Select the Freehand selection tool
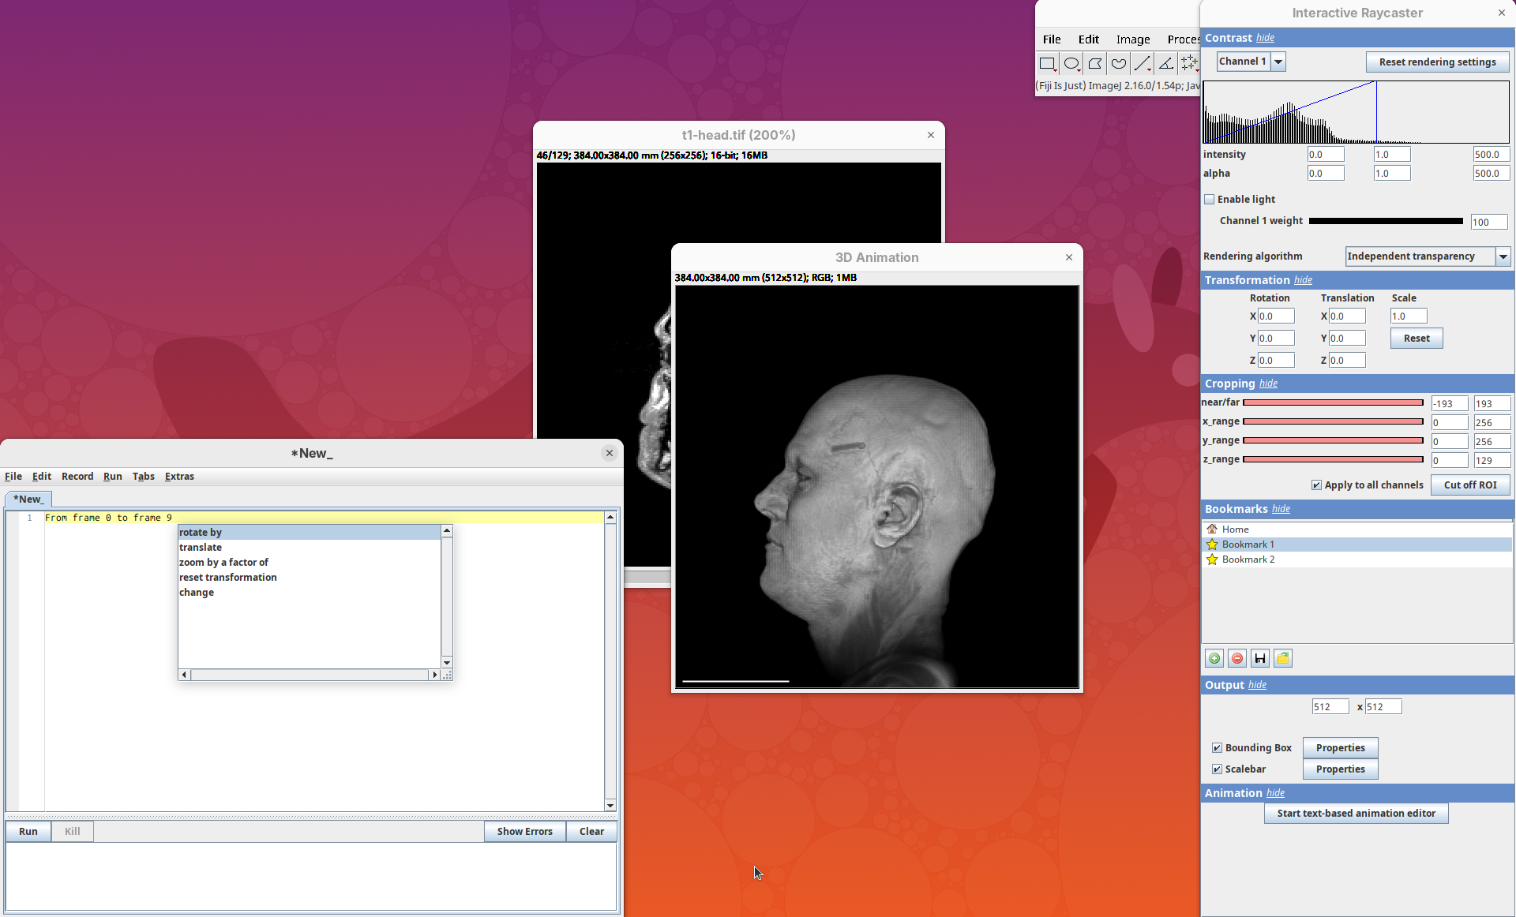 click(x=1118, y=63)
